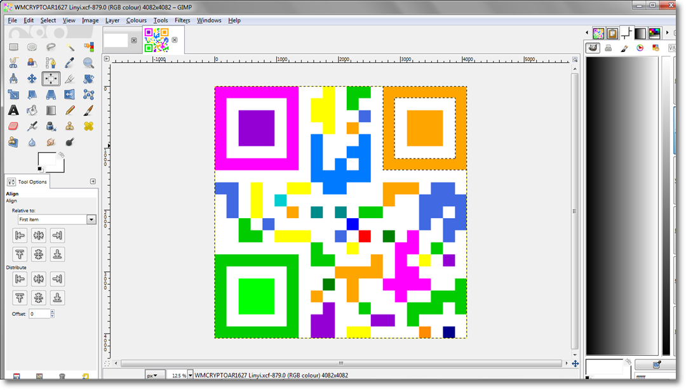The height and width of the screenshot is (390, 686).
Task: Activate the Perspective Clone tool
Action: tap(13, 142)
